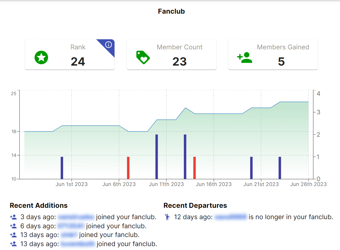Click the green add-person Members Gained icon

pos(245,57)
